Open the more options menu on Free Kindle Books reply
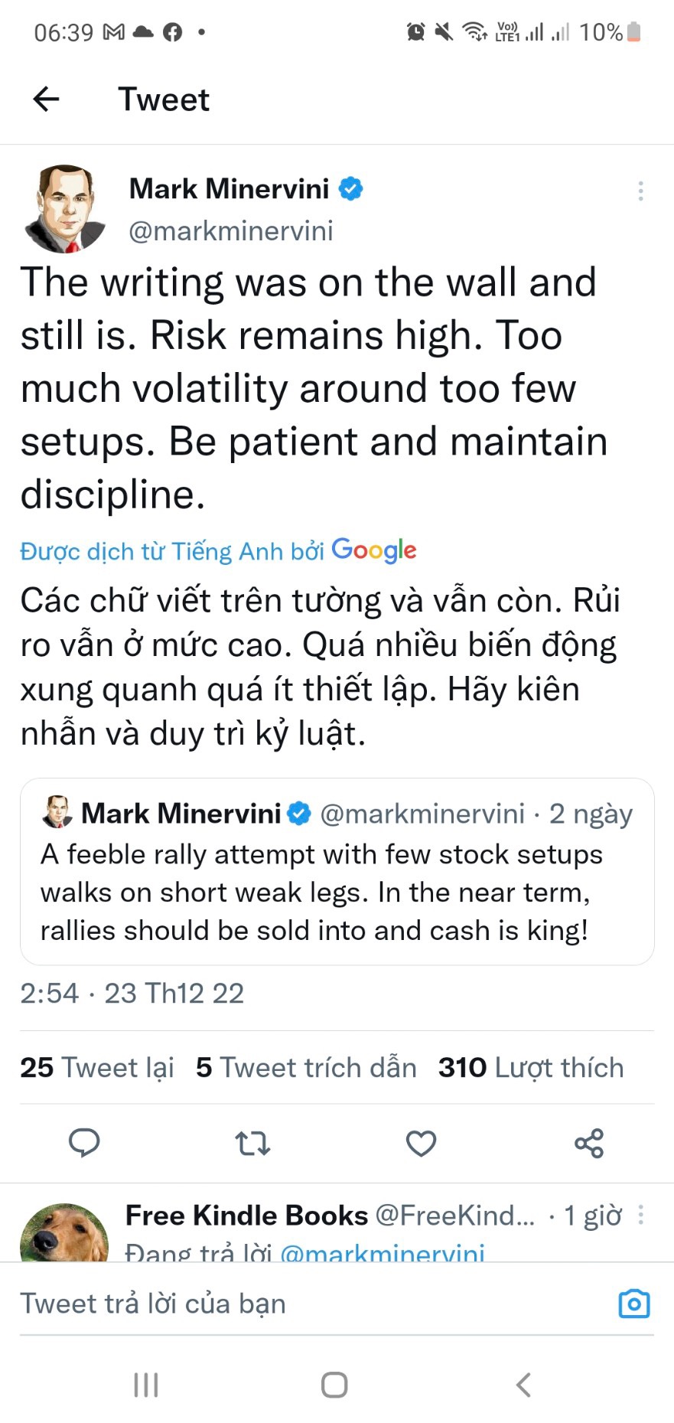 (640, 1215)
